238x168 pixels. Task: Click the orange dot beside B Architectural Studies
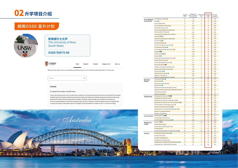click(x=167, y=19)
